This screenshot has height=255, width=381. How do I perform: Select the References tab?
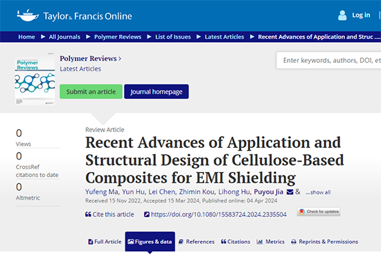197,242
